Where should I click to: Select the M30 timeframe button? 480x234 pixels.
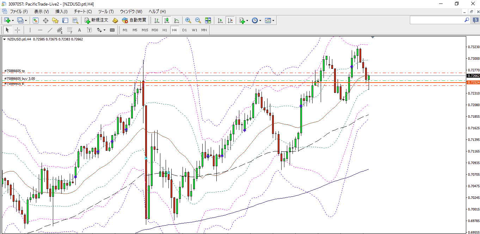pyautogui.click(x=155, y=30)
